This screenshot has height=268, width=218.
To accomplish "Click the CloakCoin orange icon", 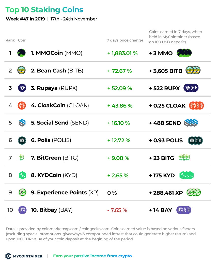I will 22,105.
